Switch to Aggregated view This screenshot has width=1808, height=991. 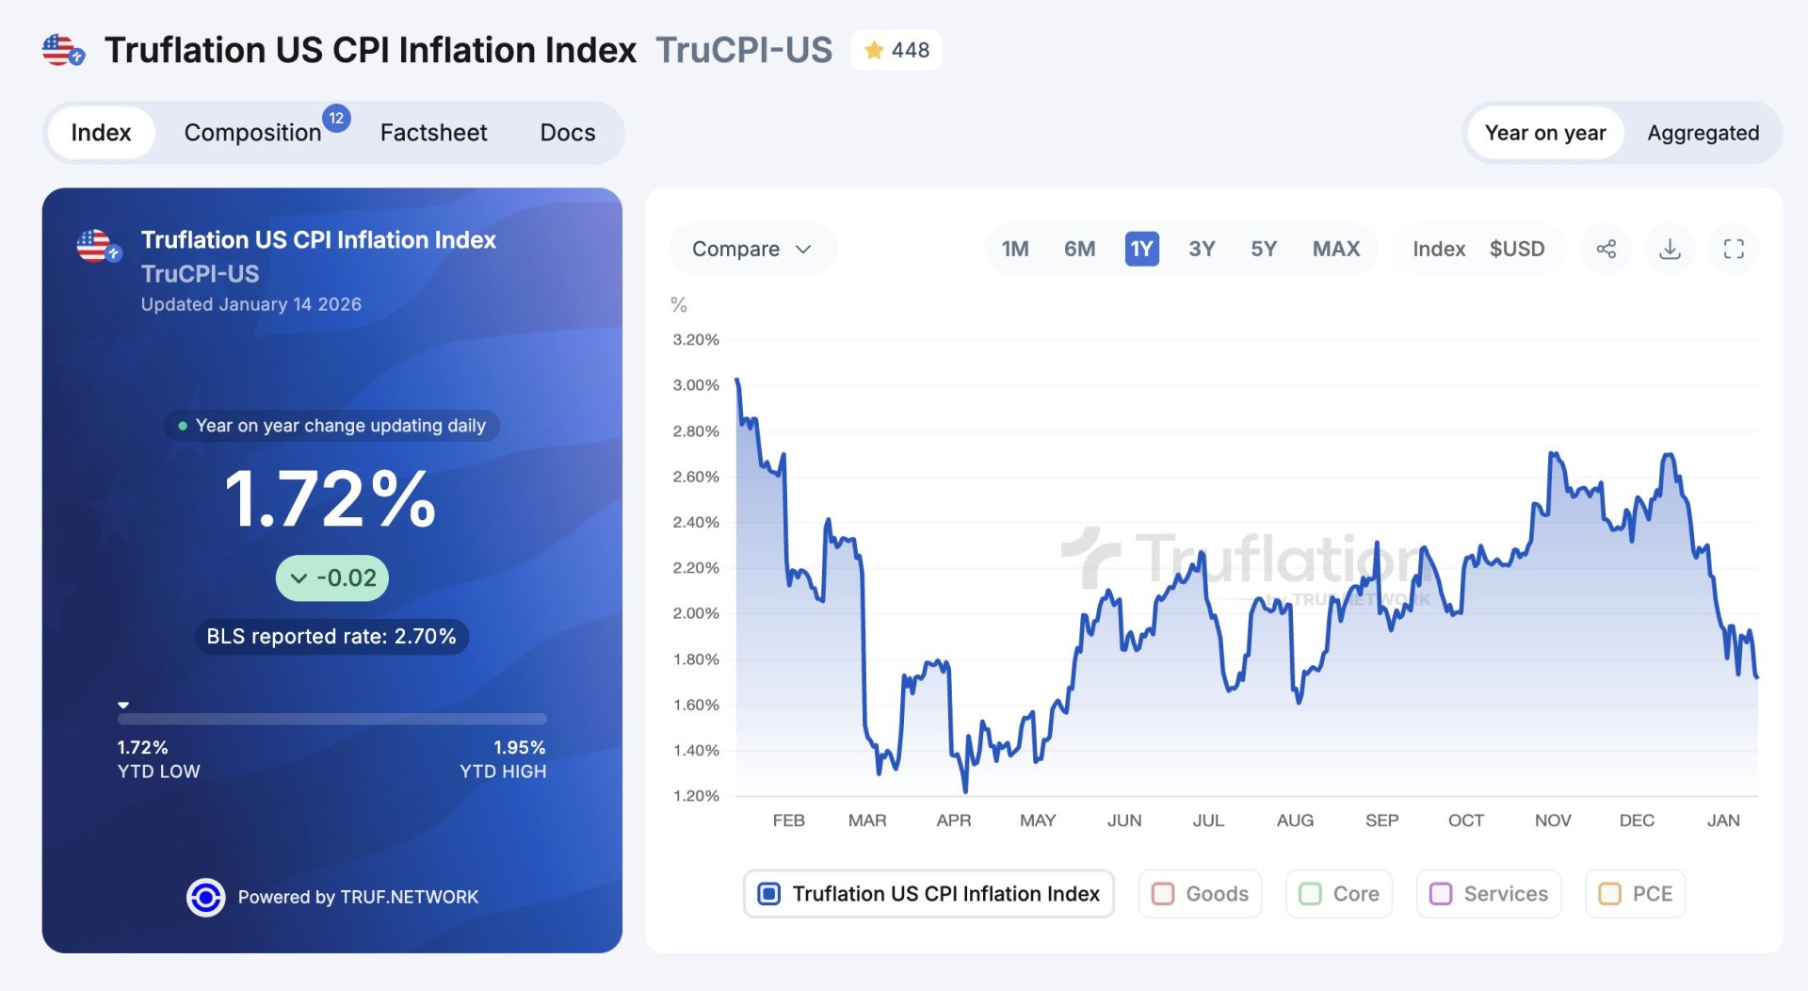tap(1703, 133)
